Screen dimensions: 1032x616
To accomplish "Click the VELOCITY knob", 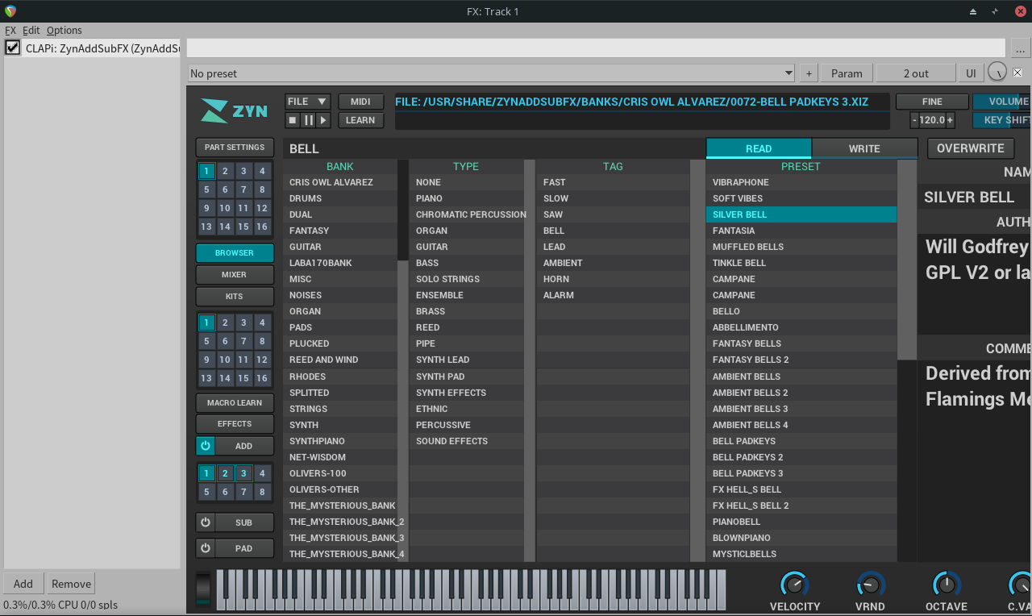I will pos(794,585).
